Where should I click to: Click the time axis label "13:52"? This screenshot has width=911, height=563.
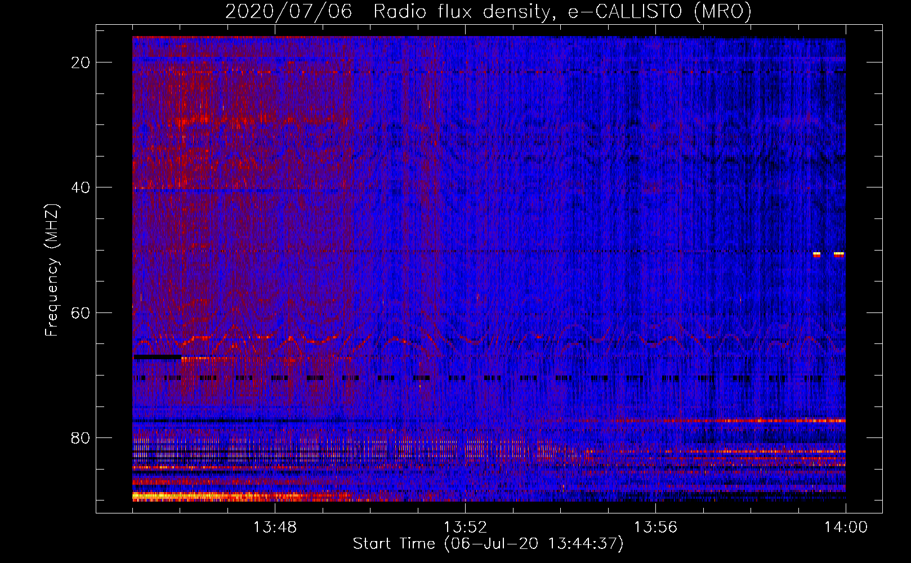[465, 528]
